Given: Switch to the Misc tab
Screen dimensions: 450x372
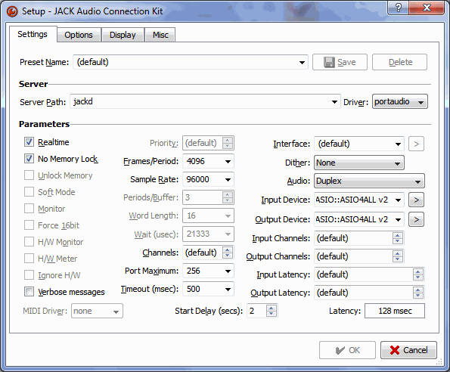Looking at the screenshot, I should (160, 35).
